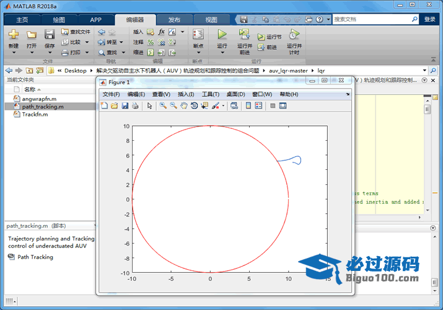The width and height of the screenshot is (443, 310).
Task: Expand the Find (查找) dropdown arrow
Action: pyautogui.click(x=123, y=53)
